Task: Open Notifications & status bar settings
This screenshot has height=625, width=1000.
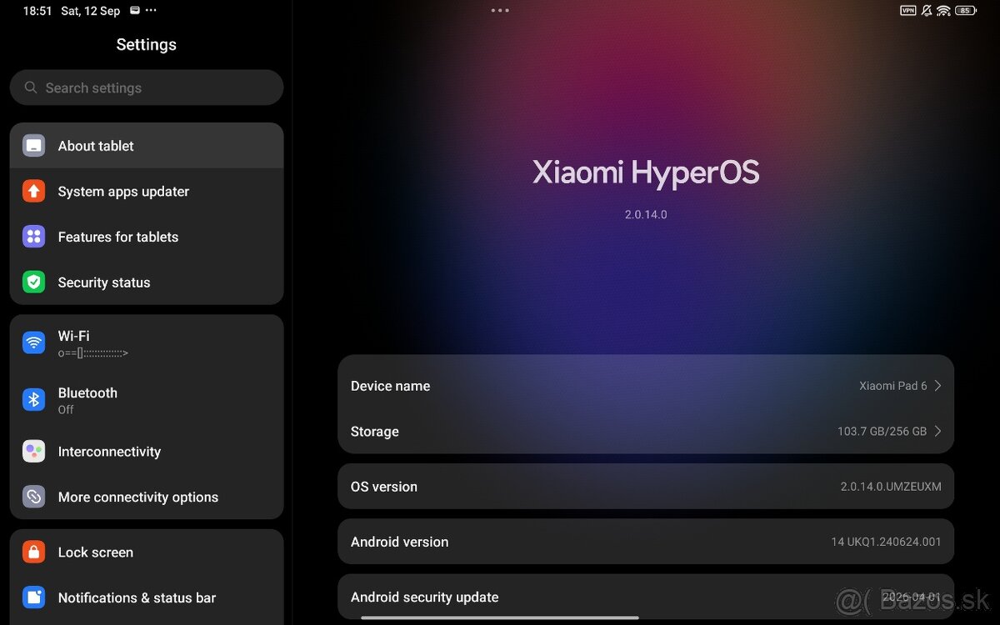Action: [147, 597]
